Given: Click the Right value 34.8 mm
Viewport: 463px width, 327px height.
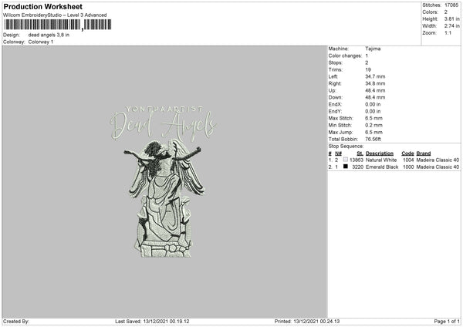Looking at the screenshot, I should [x=375, y=83].
